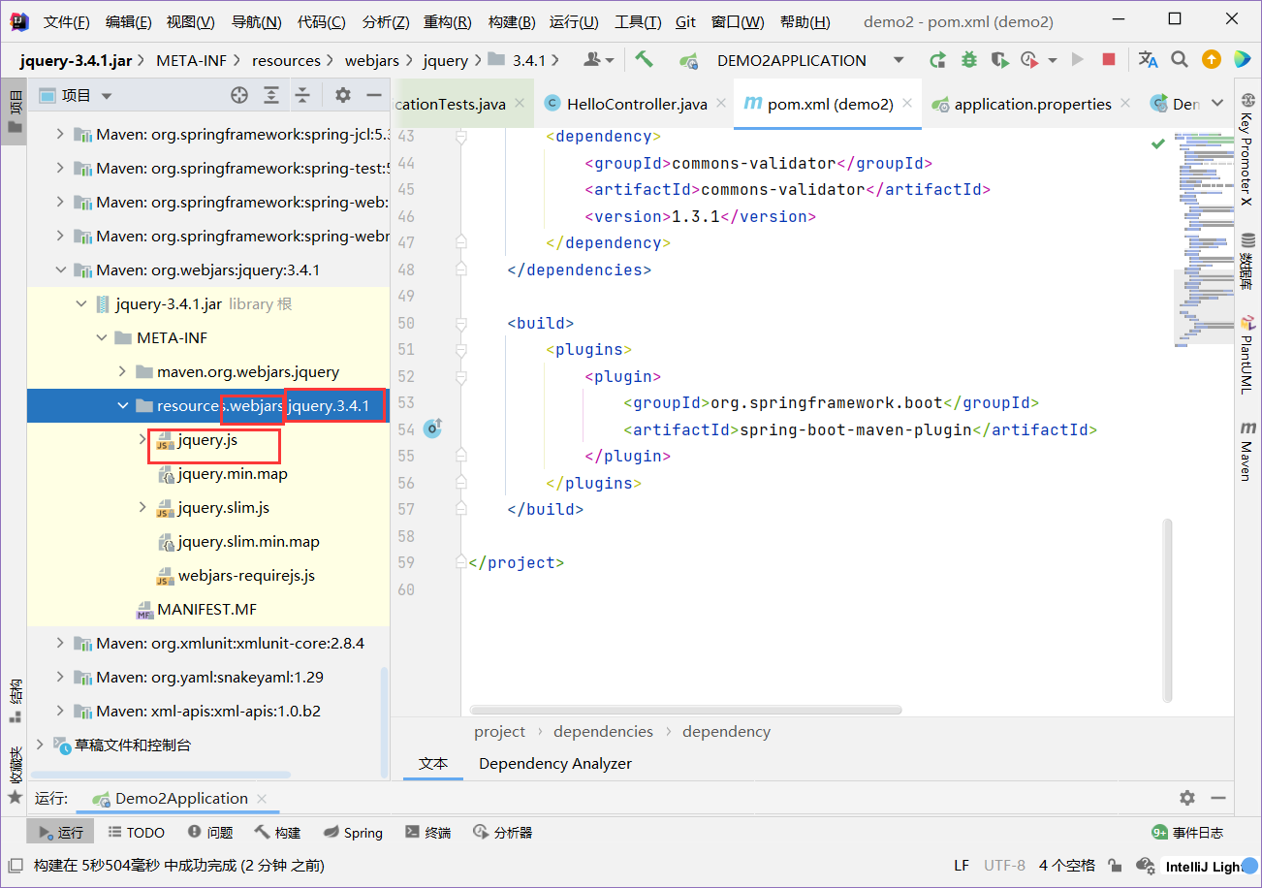Collapse META-INF folder node

click(102, 337)
